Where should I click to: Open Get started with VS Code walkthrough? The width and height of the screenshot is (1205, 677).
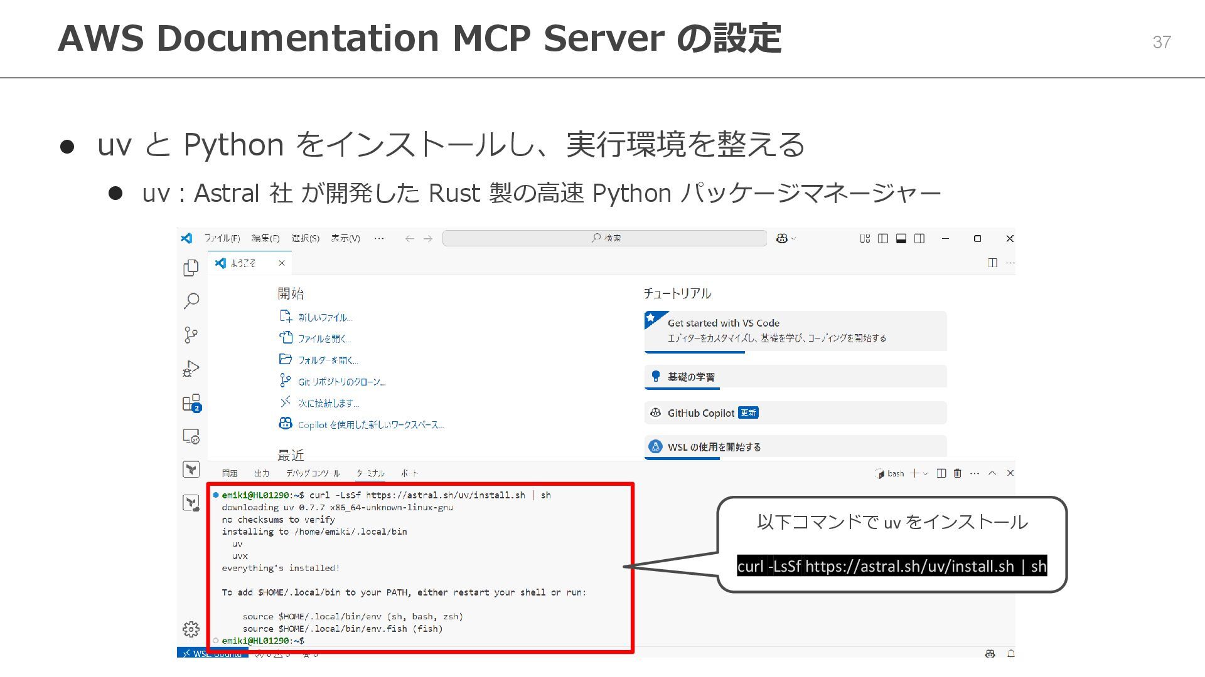tap(795, 331)
